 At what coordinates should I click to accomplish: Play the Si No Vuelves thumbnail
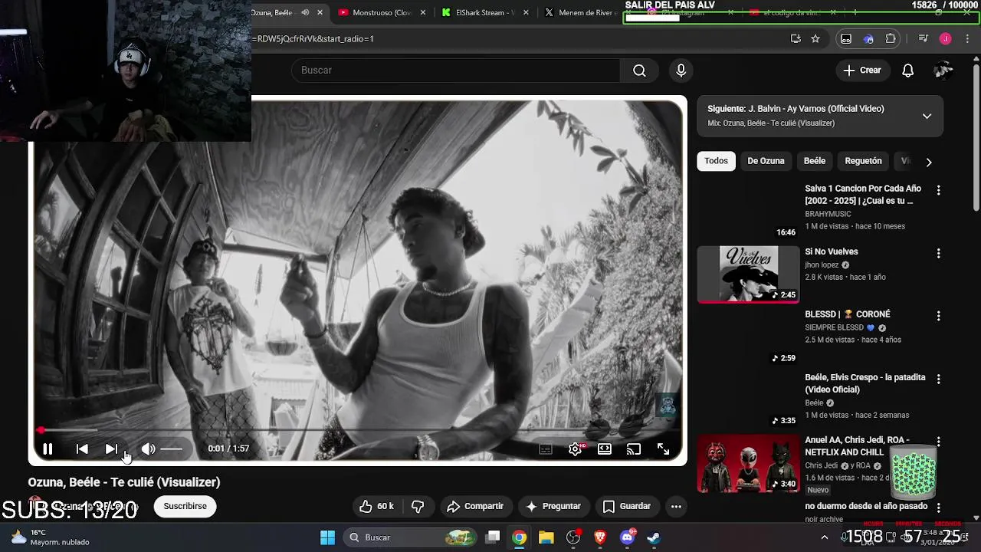748,274
